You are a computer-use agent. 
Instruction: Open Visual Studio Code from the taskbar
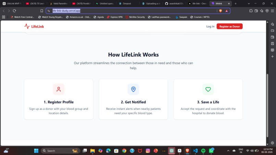coord(195,151)
